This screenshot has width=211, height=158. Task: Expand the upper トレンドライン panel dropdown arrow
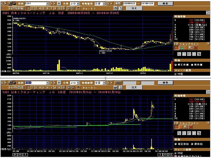pos(208,44)
